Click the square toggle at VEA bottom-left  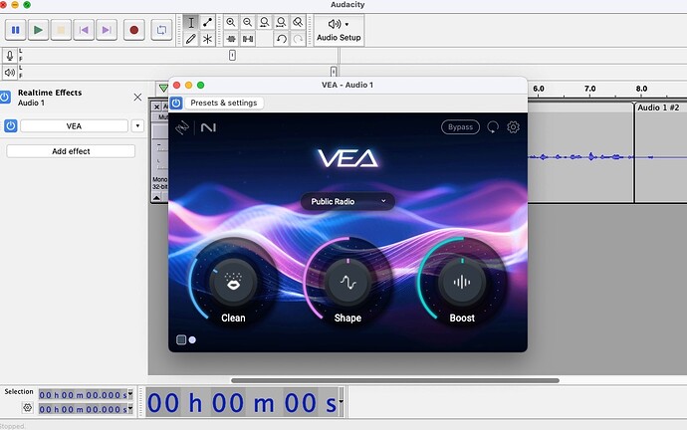[181, 339]
